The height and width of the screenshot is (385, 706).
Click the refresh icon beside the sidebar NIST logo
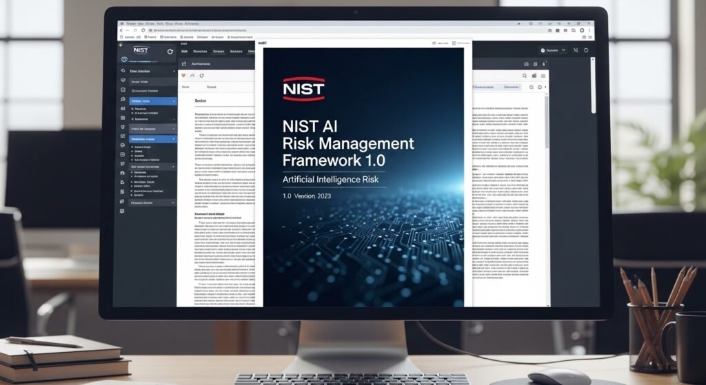[x=170, y=51]
